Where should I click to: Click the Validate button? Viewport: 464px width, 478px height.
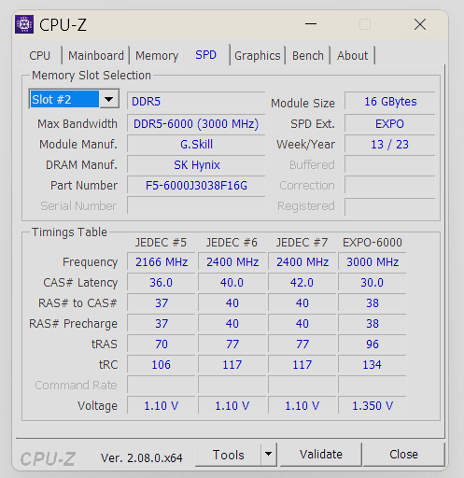point(321,455)
